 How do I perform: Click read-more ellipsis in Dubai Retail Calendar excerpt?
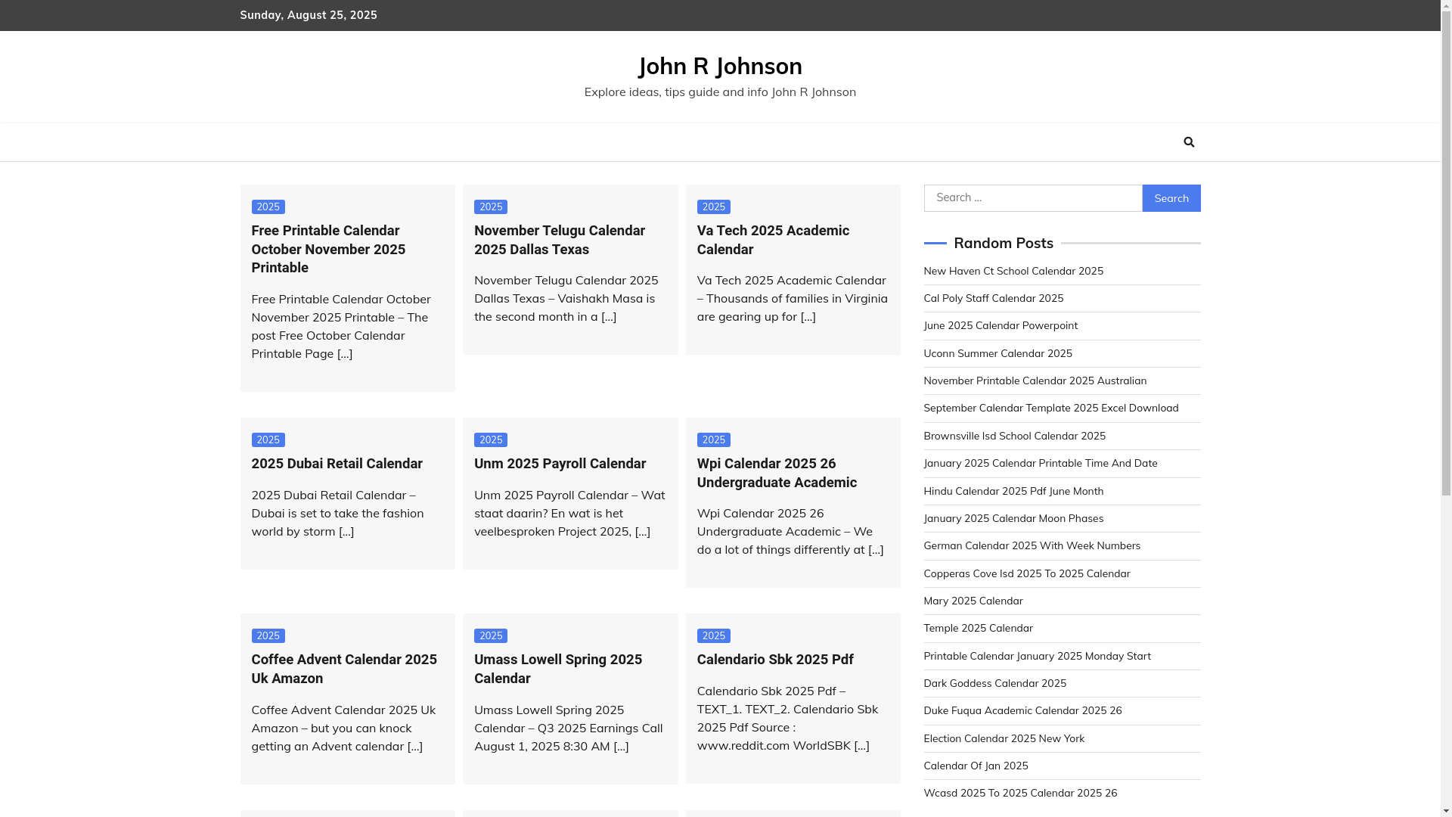pyautogui.click(x=346, y=531)
